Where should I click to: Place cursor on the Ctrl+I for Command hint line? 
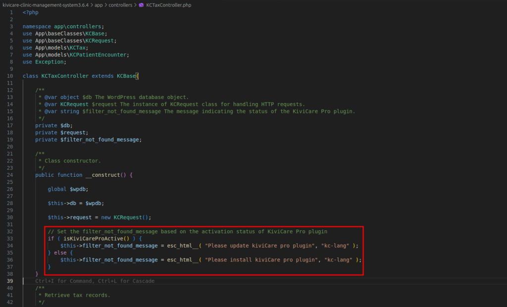pos(95,281)
